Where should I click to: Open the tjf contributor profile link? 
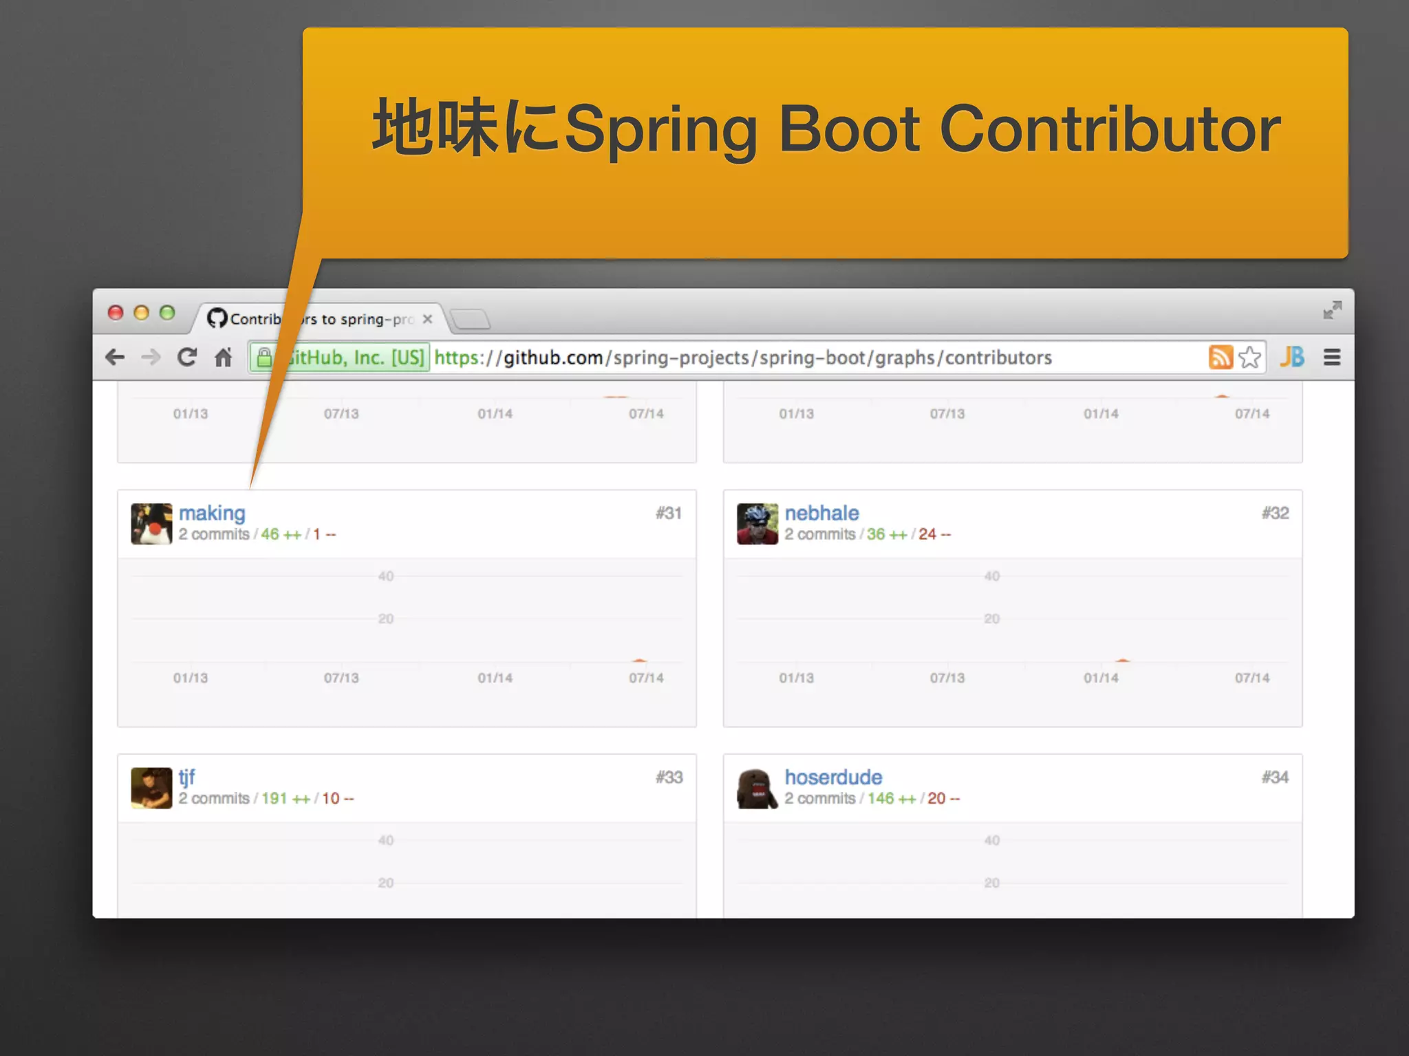(186, 778)
